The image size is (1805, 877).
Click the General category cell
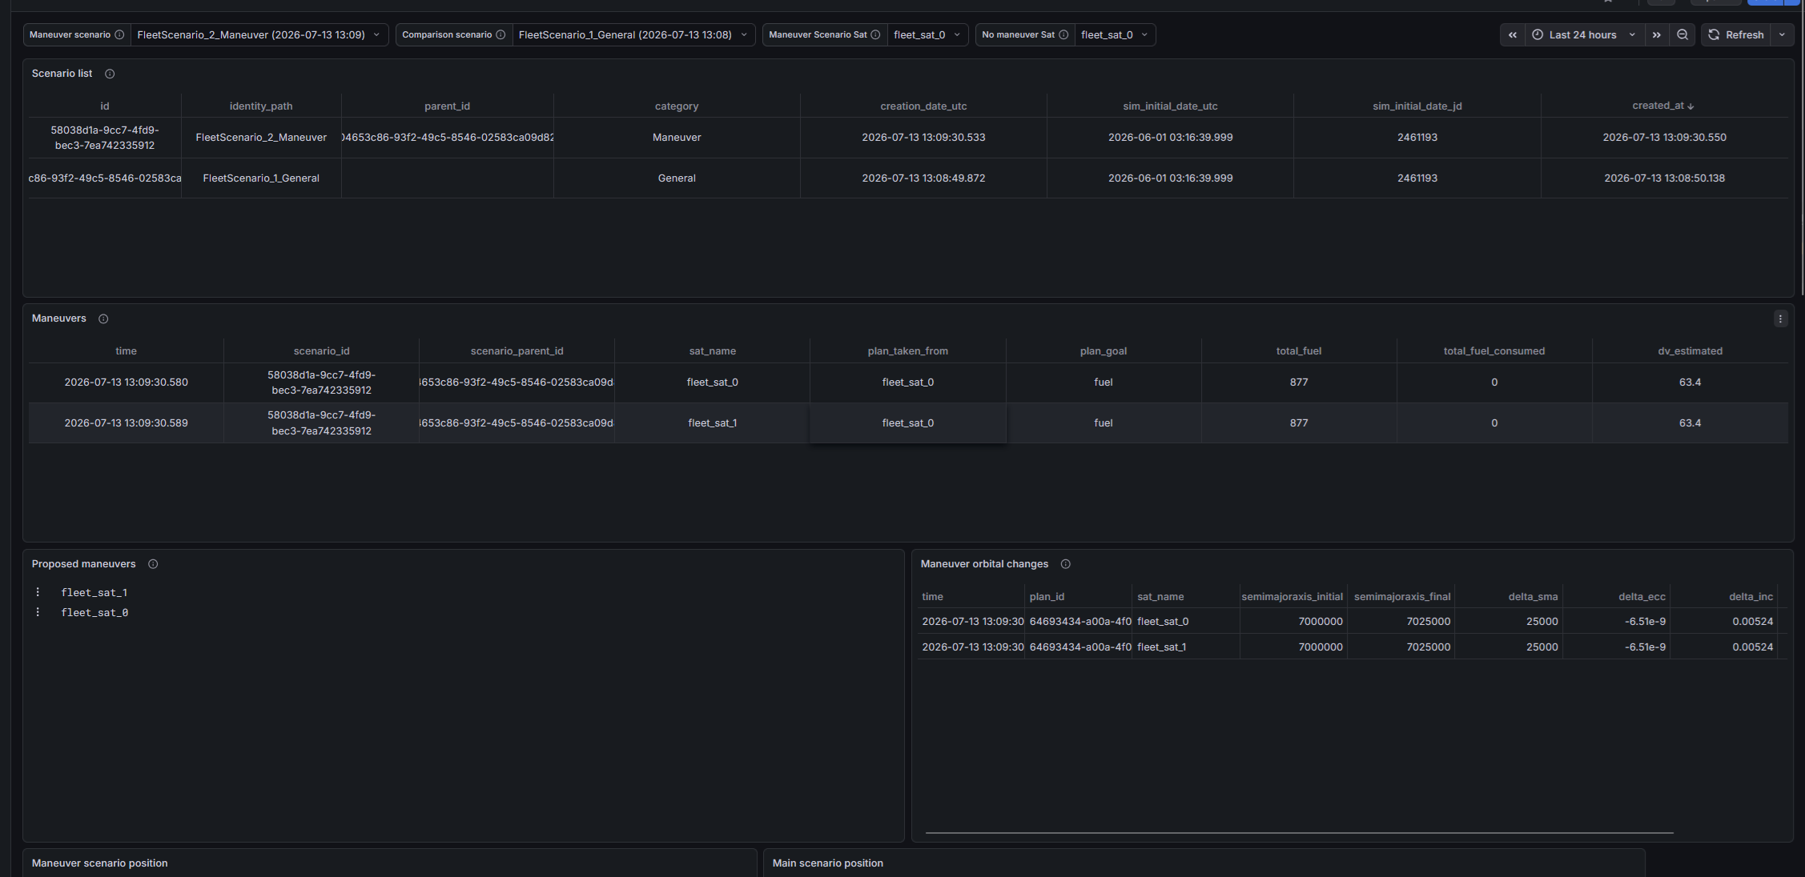point(677,178)
